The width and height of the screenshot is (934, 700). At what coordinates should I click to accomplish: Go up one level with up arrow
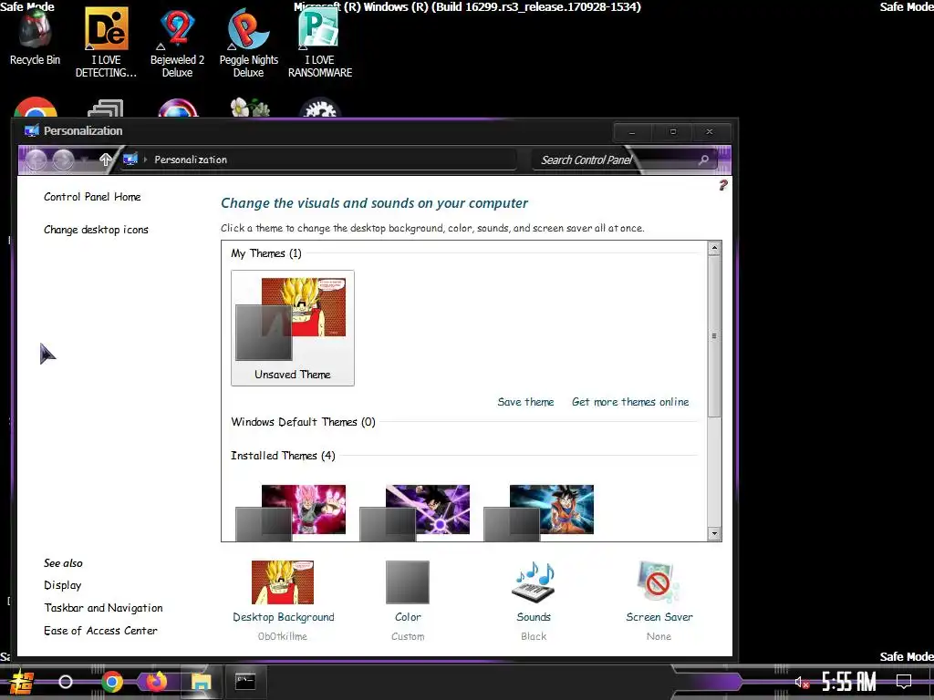pyautogui.click(x=106, y=160)
